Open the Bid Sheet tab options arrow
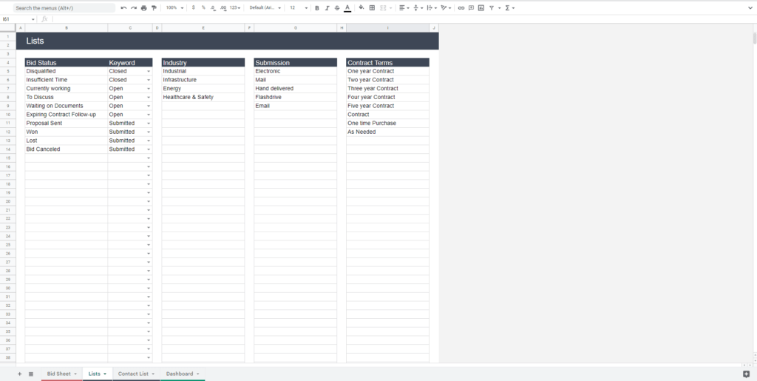Viewport: 757px width, 381px height. click(75, 374)
